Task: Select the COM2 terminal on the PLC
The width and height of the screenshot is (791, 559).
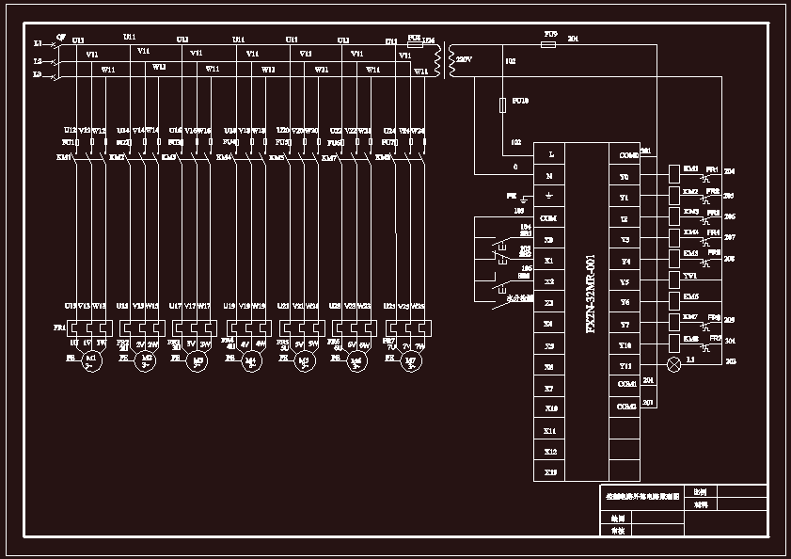Action: [x=625, y=406]
